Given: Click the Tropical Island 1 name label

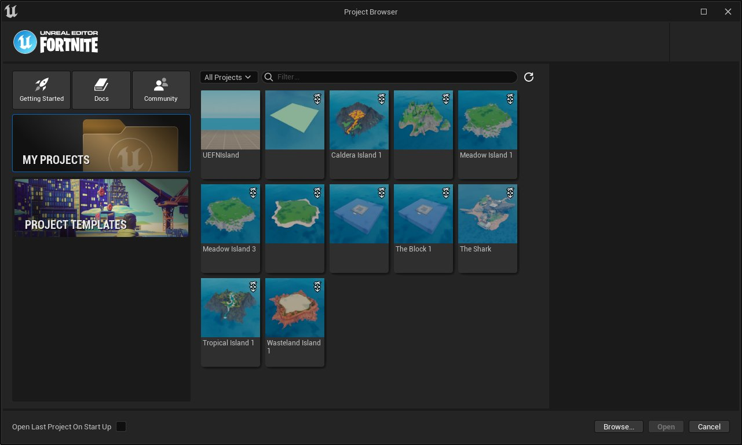Looking at the screenshot, I should (229, 343).
